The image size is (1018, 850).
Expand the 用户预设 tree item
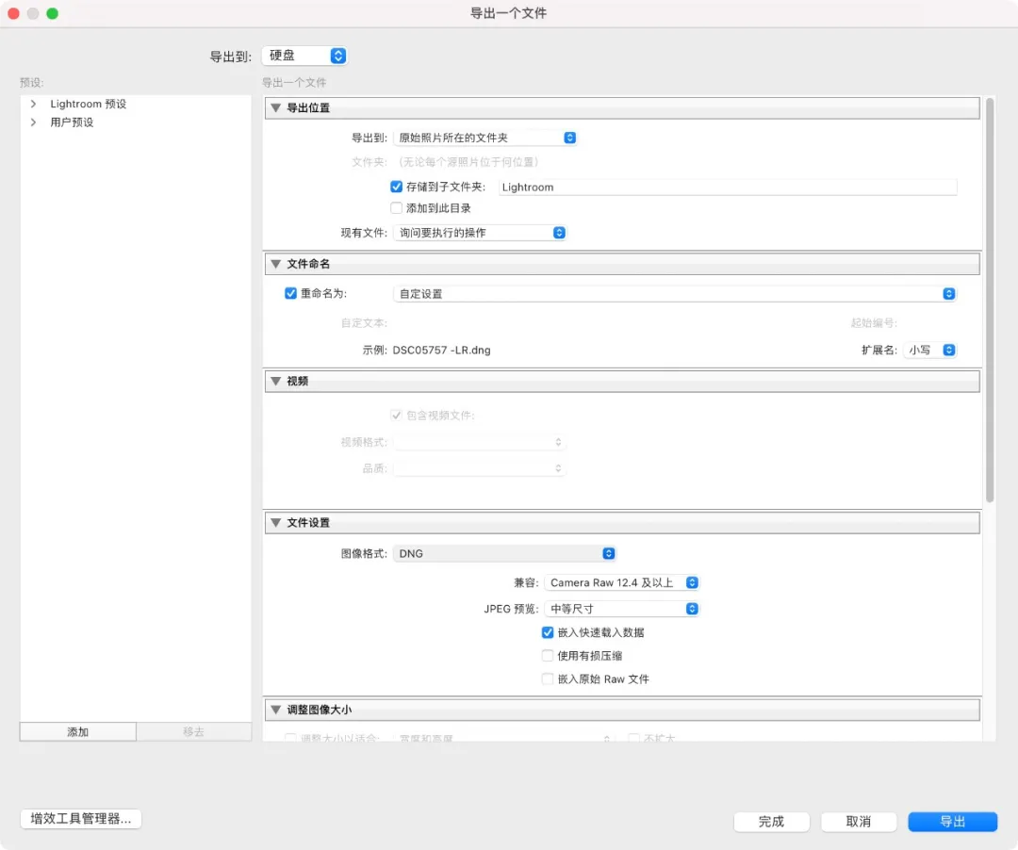(x=33, y=122)
